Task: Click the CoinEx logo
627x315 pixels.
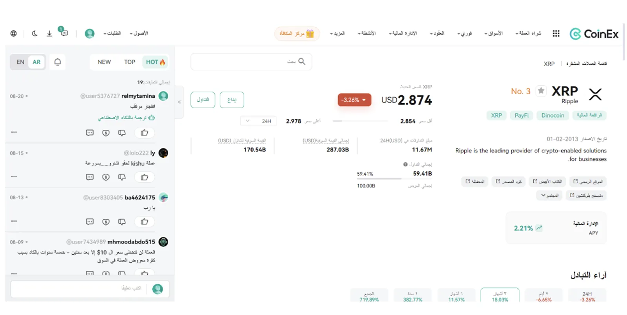Action: (x=594, y=34)
